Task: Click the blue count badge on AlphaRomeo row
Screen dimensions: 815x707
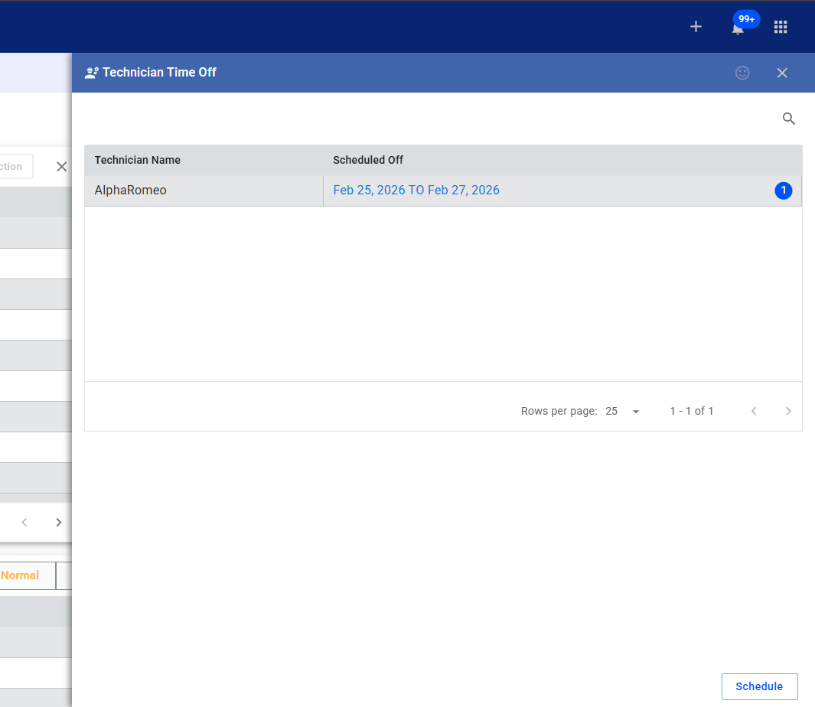Action: tap(783, 191)
